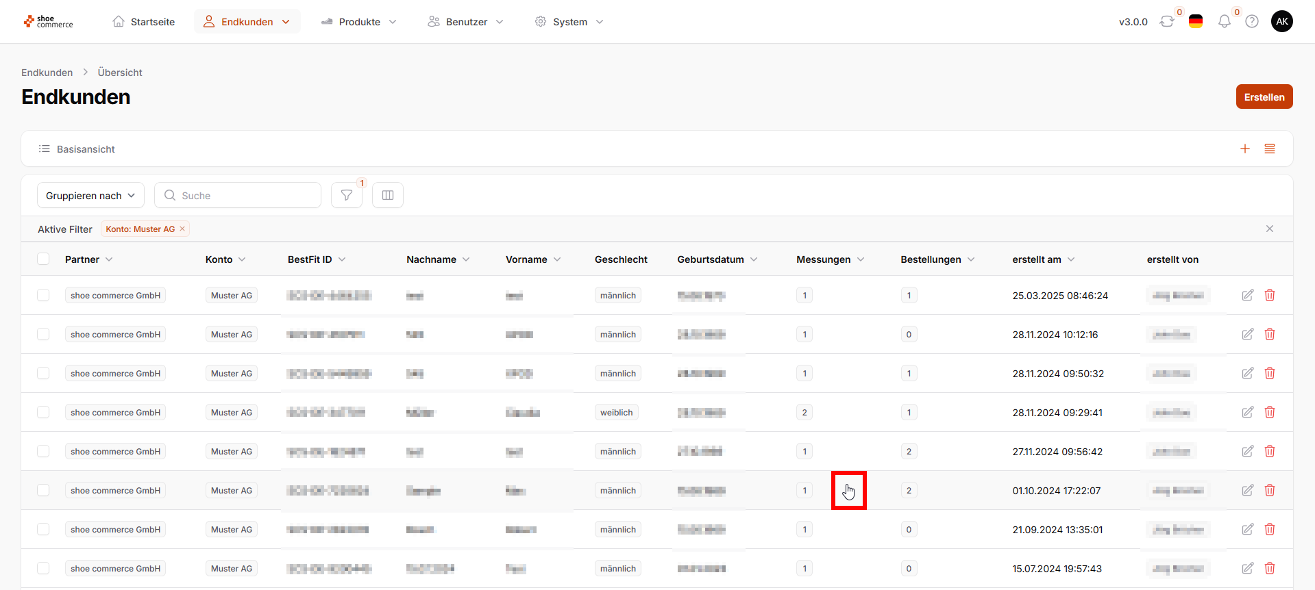
Task: Click the sync refresh icon
Action: coord(1167,22)
